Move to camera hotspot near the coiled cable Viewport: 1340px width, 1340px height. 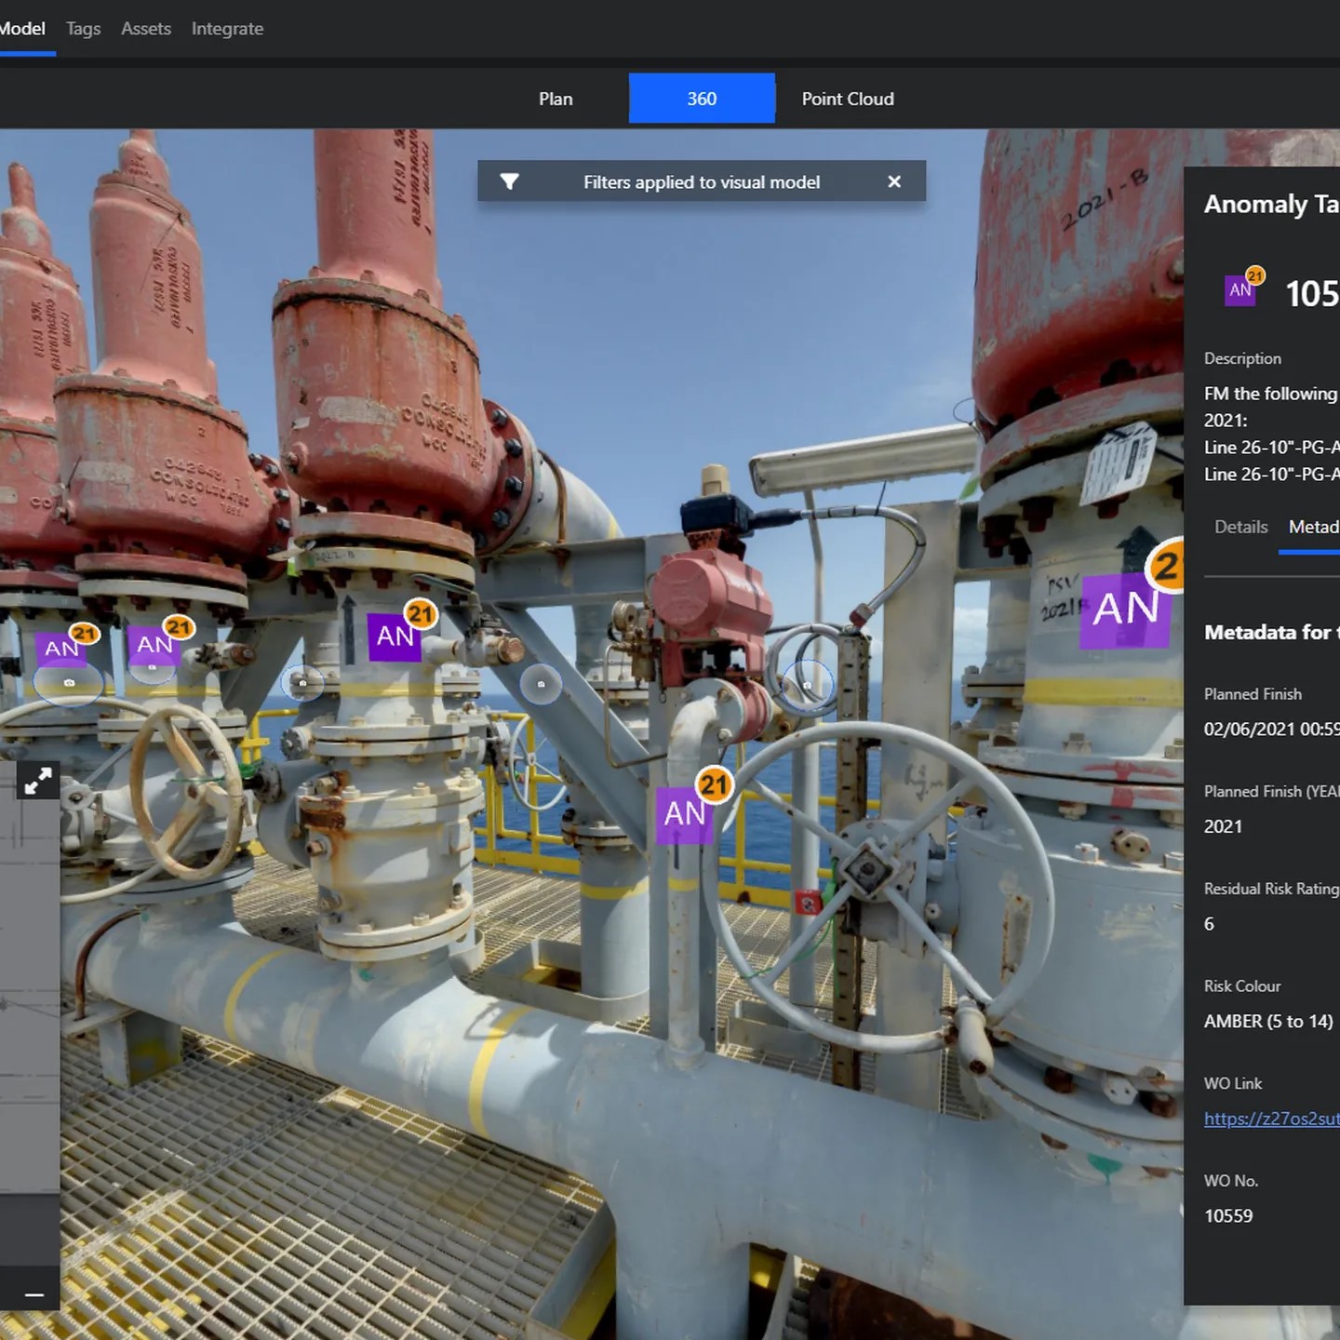tap(807, 685)
